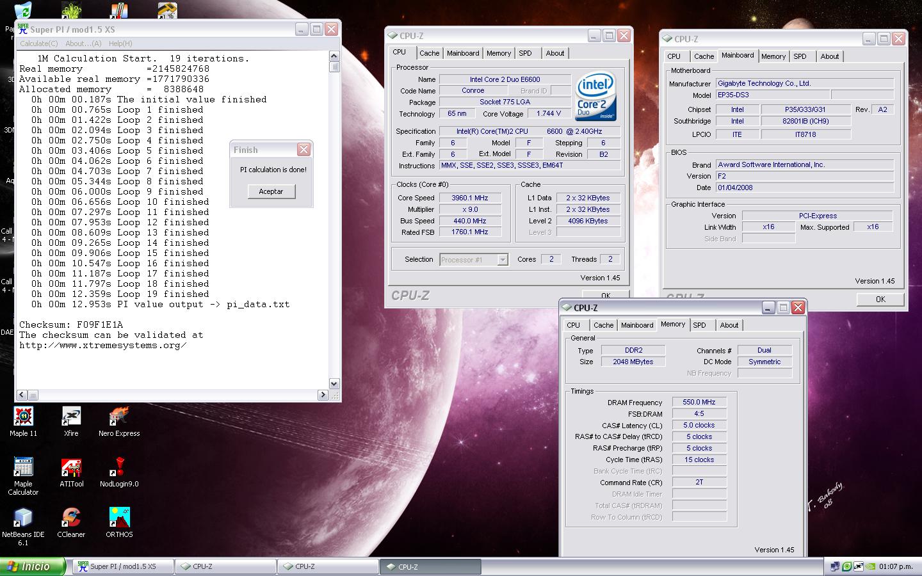Click Intel Core 2 Duo E6600 name field
Image resolution: width=922 pixels, height=576 pixels.
pyautogui.click(x=505, y=79)
